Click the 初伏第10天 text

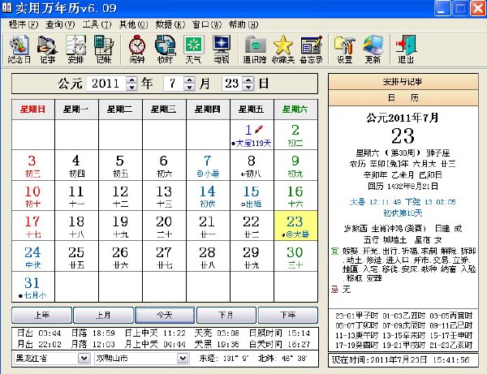click(x=403, y=213)
